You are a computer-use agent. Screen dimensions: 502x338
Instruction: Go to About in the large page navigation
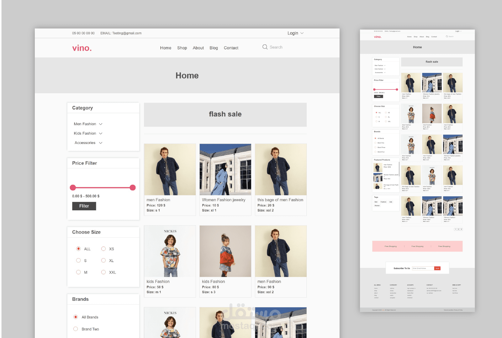point(198,48)
